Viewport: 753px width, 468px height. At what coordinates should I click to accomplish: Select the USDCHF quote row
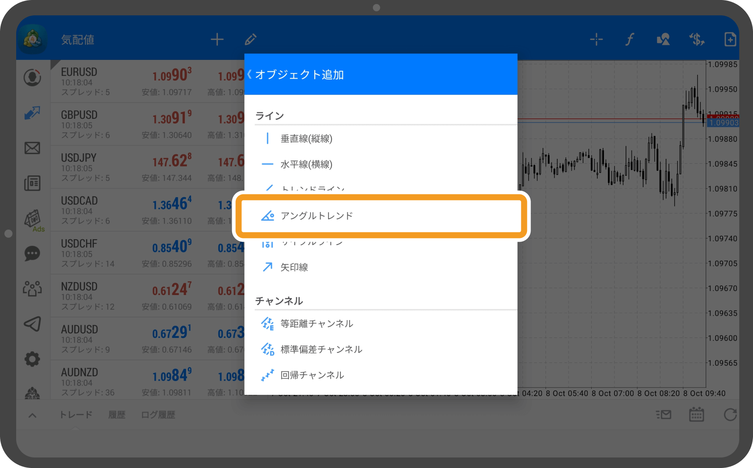point(147,253)
